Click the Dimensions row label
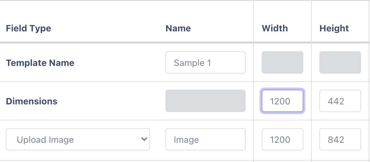Screen dimensions: 370x162 pos(32,101)
